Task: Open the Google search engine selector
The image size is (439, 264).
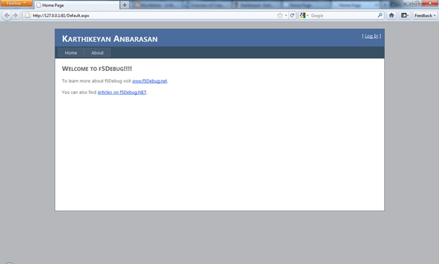Action: click(x=304, y=16)
